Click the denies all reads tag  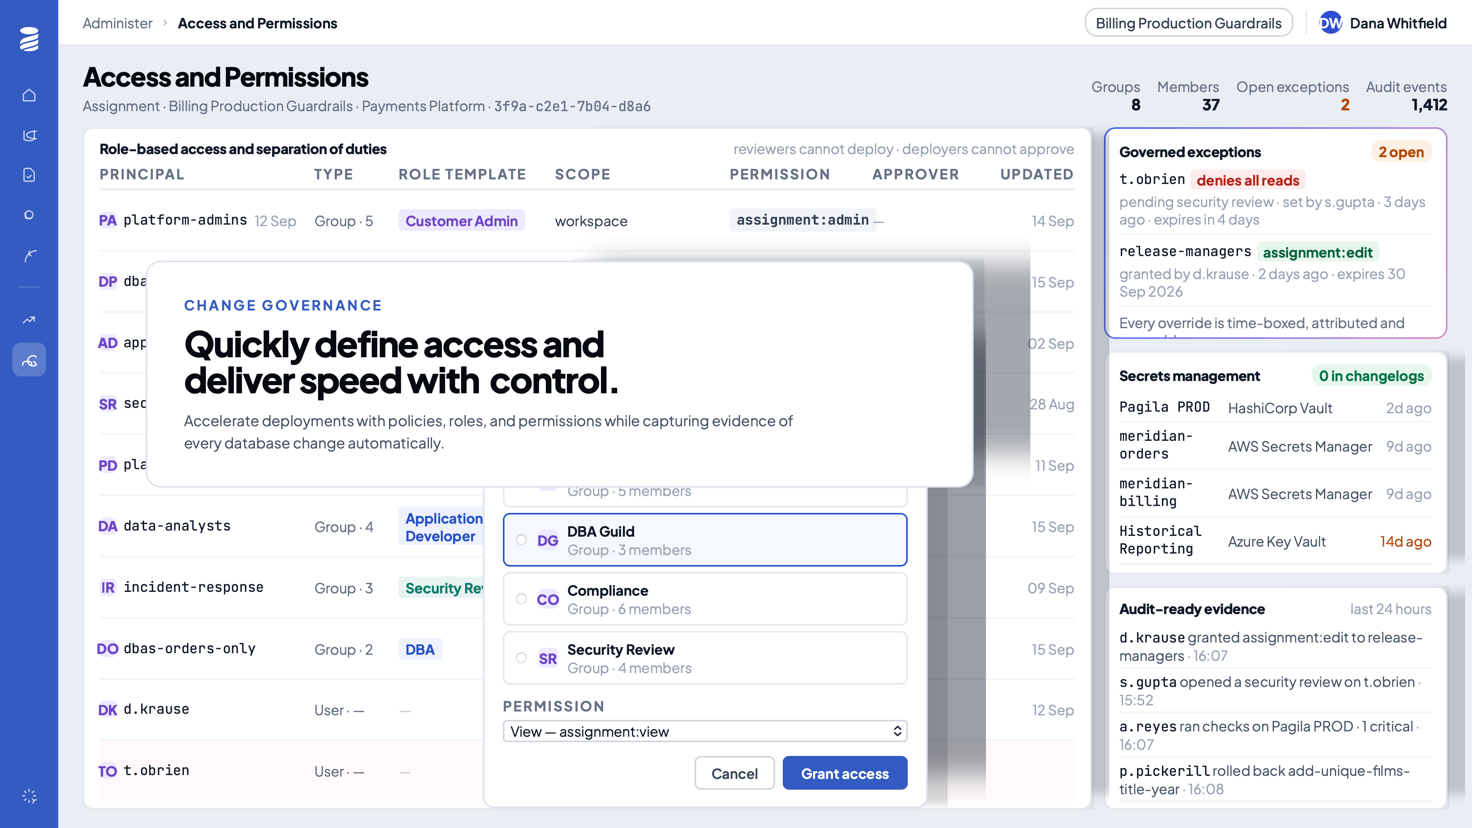click(x=1247, y=181)
